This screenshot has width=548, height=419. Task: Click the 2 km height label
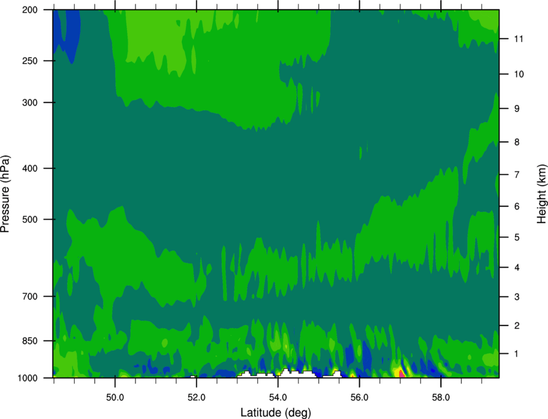pos(516,326)
